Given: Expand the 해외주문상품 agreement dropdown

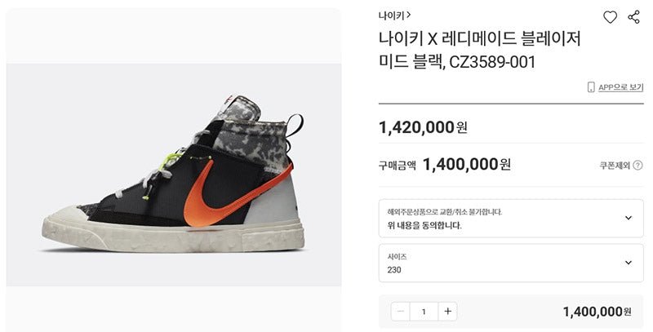Looking at the screenshot, I should click(511, 219).
